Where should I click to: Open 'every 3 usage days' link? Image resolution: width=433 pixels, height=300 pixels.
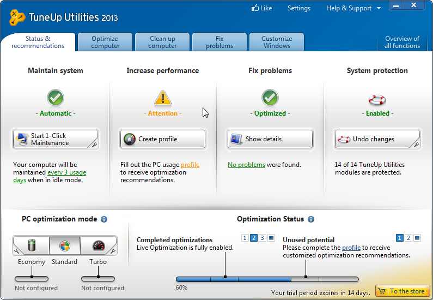click(x=66, y=172)
